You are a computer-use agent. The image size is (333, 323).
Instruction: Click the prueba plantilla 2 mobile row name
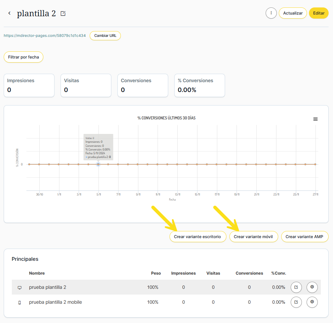point(56,302)
